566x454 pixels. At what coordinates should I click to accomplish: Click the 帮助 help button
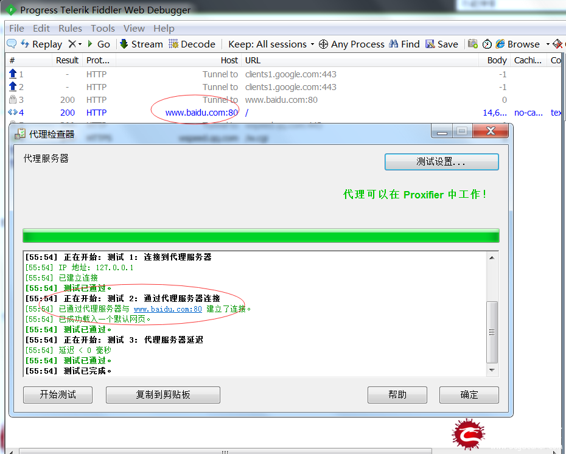click(x=397, y=394)
